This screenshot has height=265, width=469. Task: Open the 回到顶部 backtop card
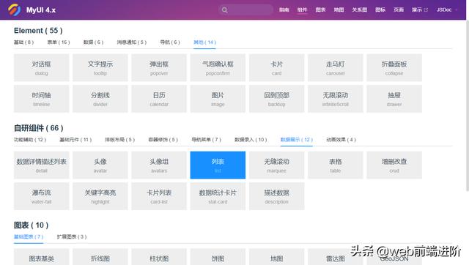(x=277, y=99)
